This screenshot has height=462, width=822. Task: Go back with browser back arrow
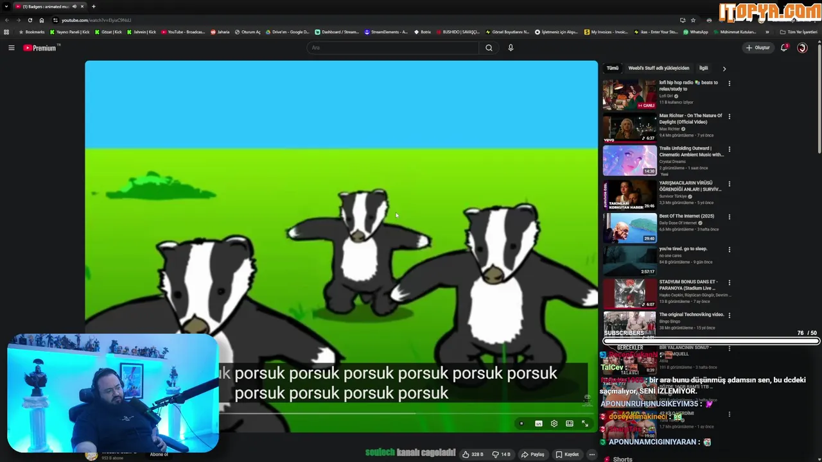coord(6,20)
